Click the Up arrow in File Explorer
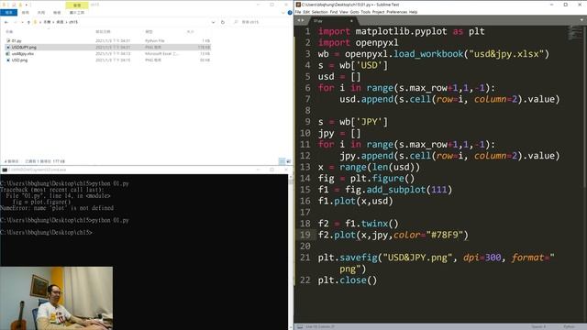The width and height of the screenshot is (587, 330). coord(28,22)
